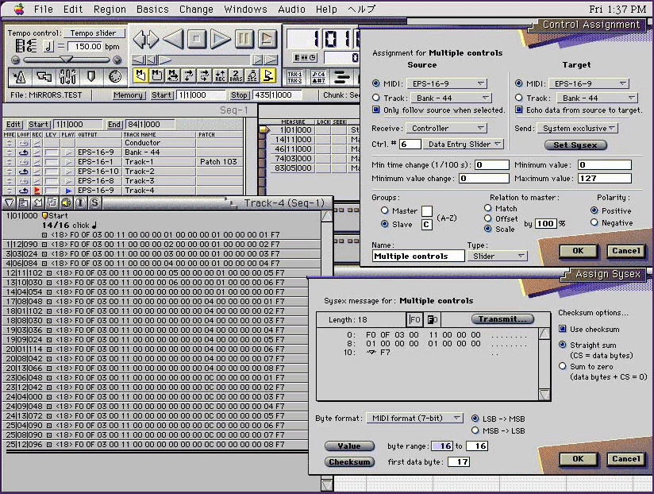Open the Byte format MIDI format dropdown
The image size is (654, 494).
414,418
